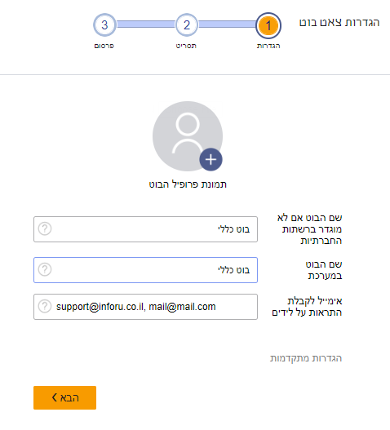The image size is (390, 430).
Task: Expand הגדרות מתקדמות advanced settings
Action: pyautogui.click(x=306, y=358)
